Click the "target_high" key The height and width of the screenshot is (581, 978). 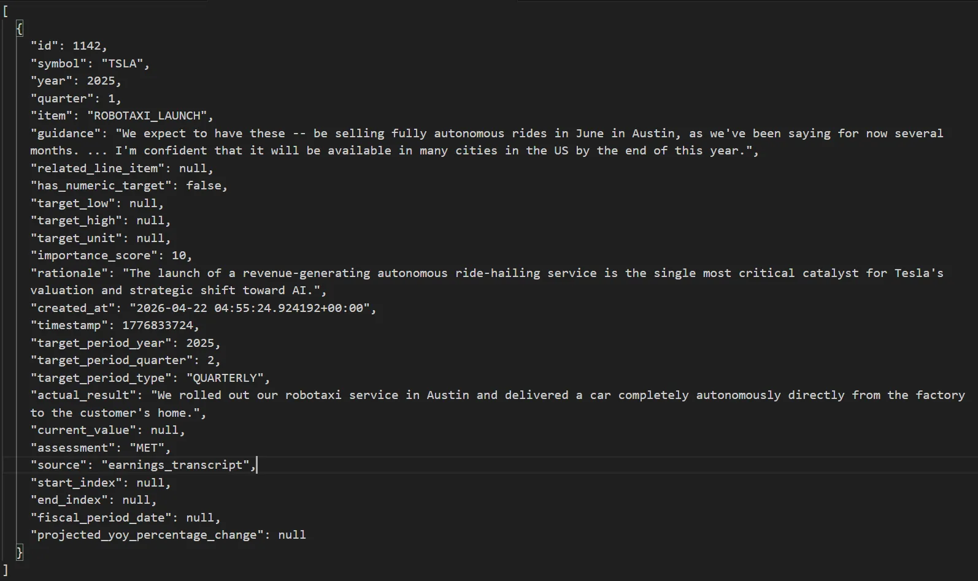point(76,221)
